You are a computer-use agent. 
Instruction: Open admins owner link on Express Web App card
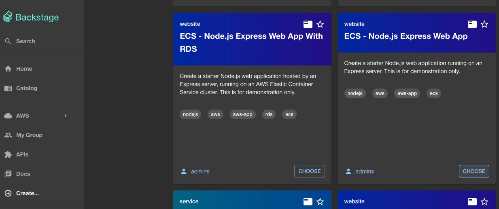(x=365, y=171)
